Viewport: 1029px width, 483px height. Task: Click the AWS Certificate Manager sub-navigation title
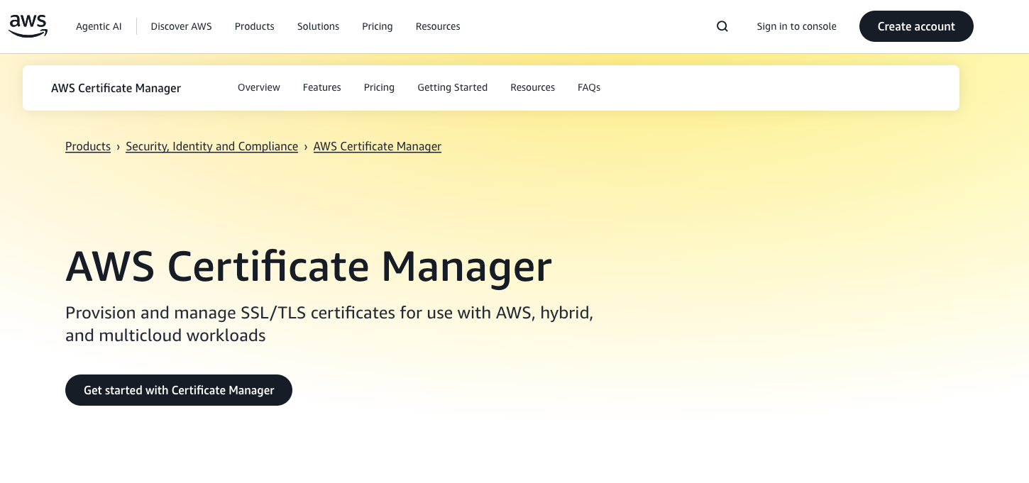(x=116, y=88)
